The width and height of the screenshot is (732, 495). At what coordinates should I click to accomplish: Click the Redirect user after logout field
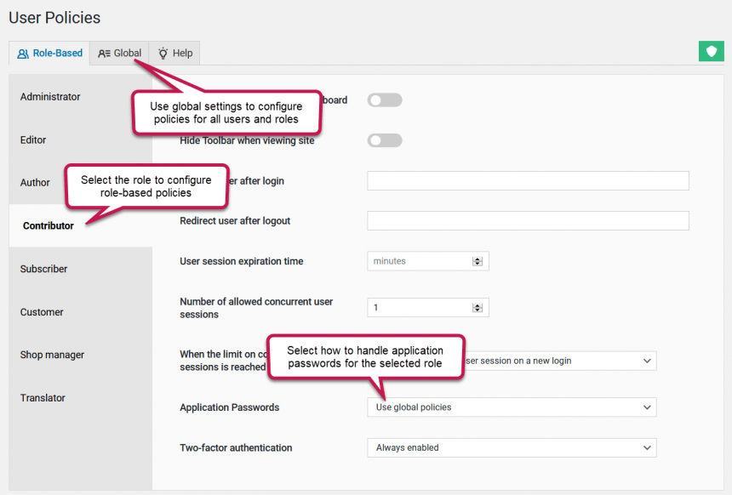[x=528, y=220]
